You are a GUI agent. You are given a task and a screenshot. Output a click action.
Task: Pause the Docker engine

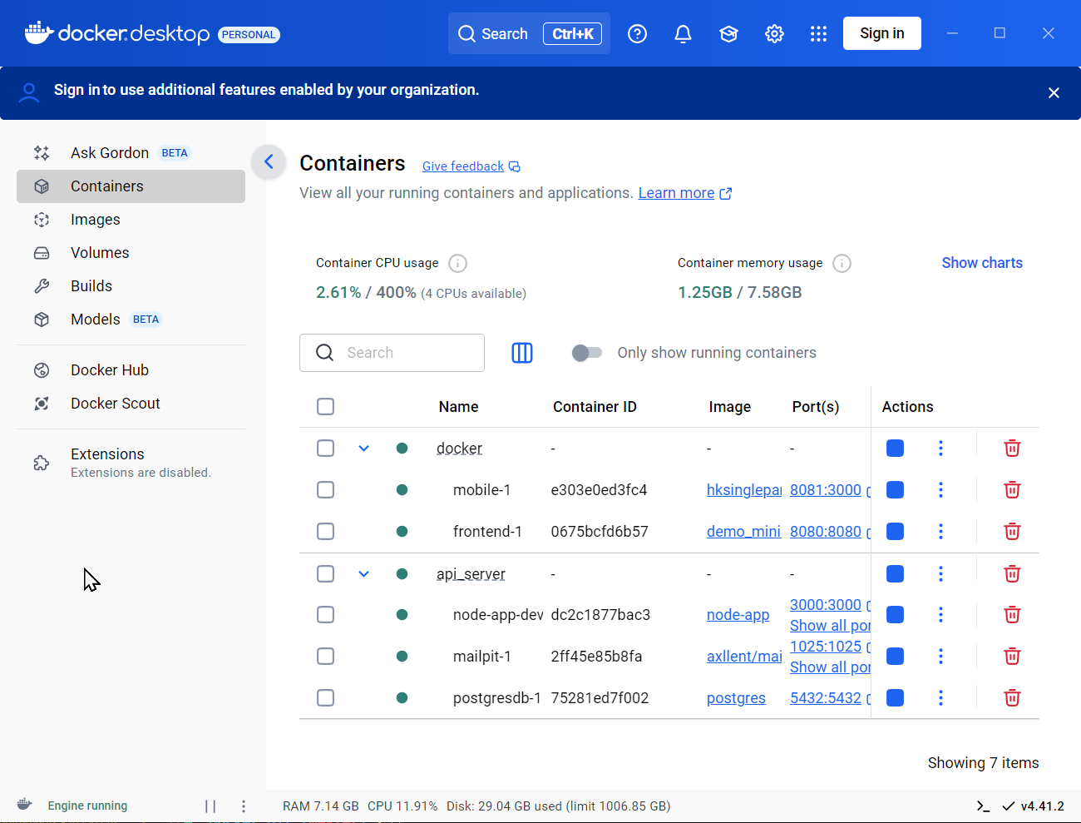point(210,806)
